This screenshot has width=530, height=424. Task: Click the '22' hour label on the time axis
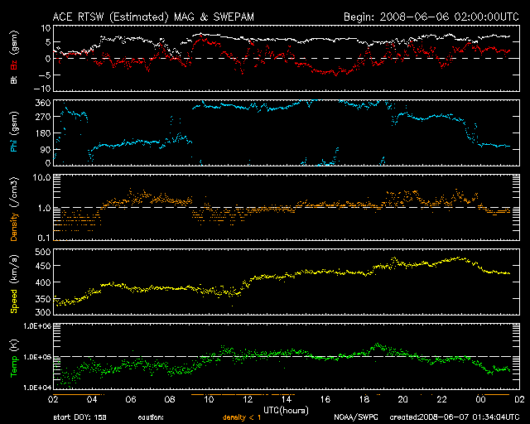[441, 400]
